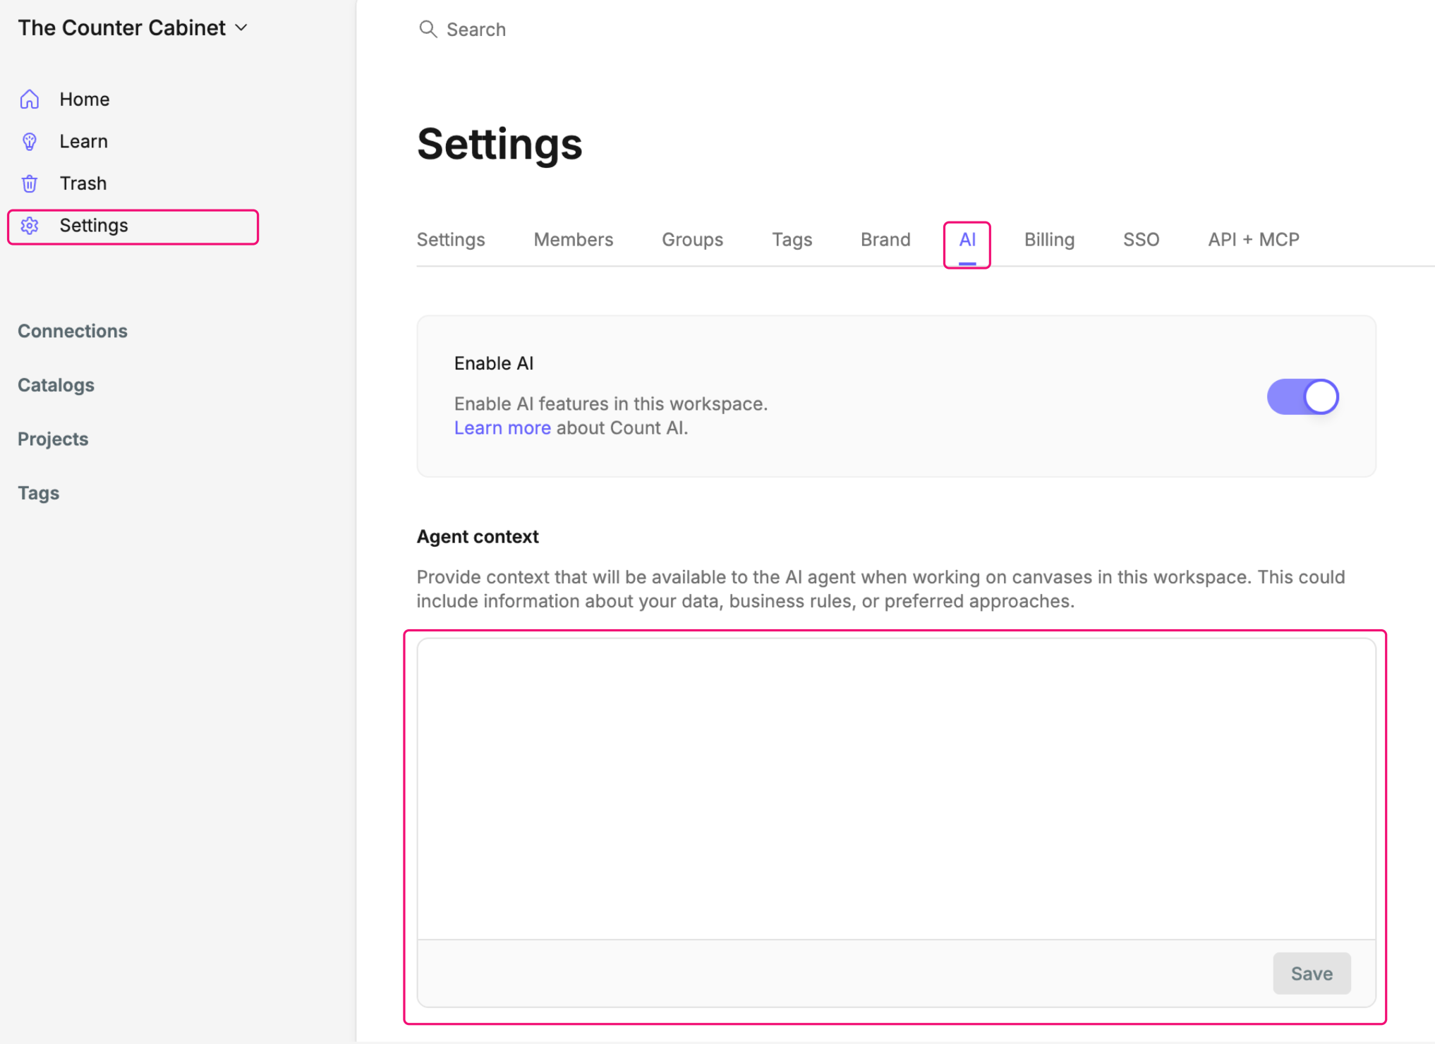Open the API + MCP tab
The width and height of the screenshot is (1435, 1044).
(x=1253, y=240)
